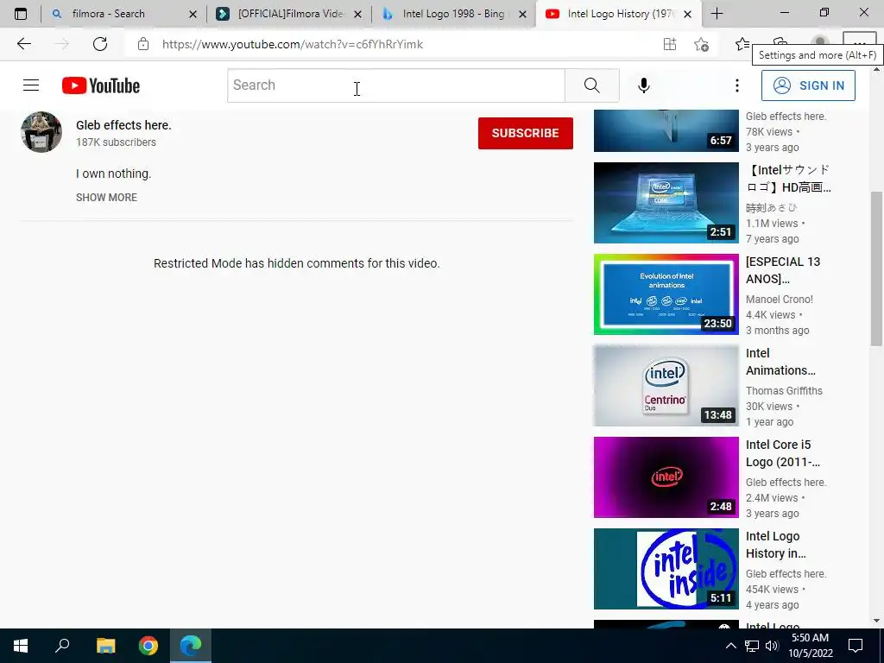This screenshot has width=884, height=663.
Task: Open the browser apps grid icon
Action: coord(670,44)
